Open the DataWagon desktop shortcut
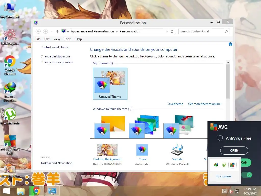Image resolution: width=261 pixels, height=196 pixels. [x=10, y=37]
